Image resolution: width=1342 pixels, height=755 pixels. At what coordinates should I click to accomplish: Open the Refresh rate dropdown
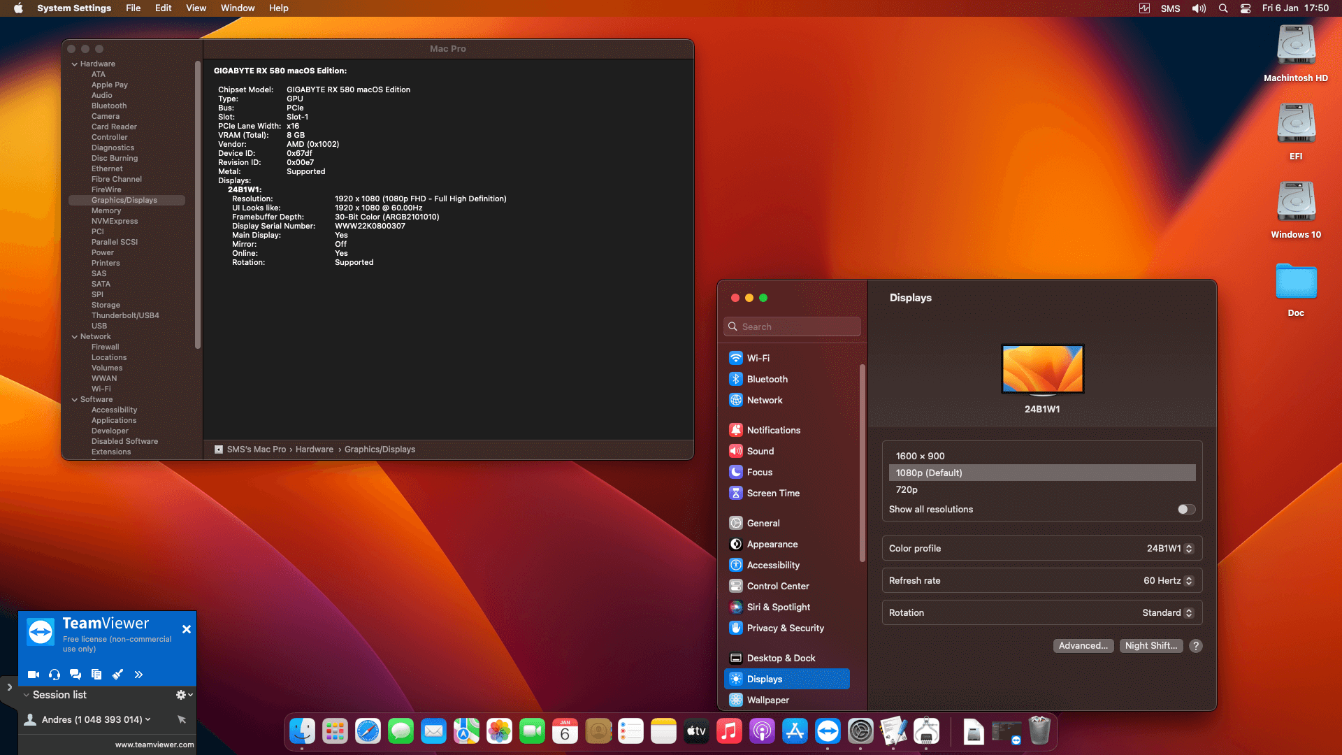point(1186,580)
